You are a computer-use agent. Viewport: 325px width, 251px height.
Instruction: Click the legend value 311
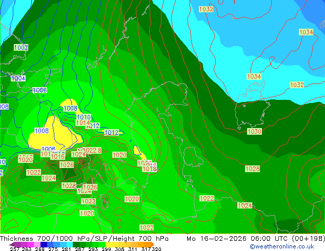[133, 249]
